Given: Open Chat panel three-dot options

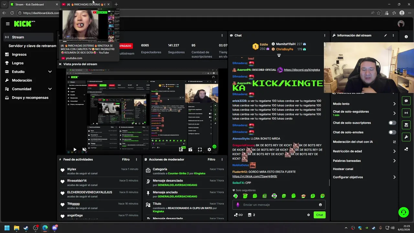Looking at the screenshot, I should click(x=325, y=35).
